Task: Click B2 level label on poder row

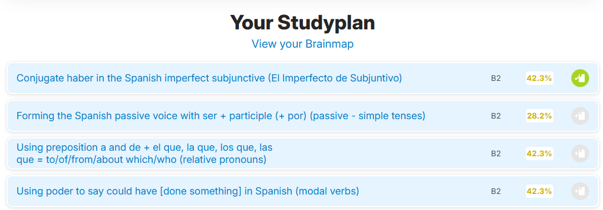Action: 496,191
